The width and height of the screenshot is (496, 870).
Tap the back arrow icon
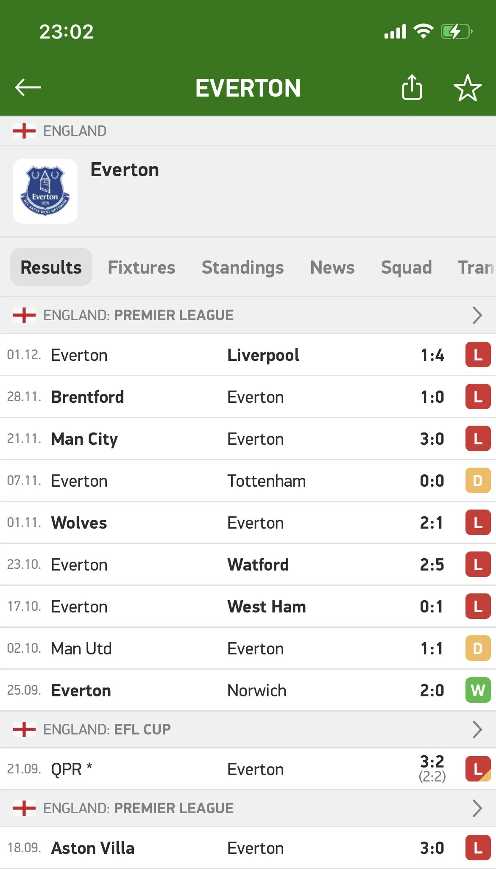coord(28,88)
